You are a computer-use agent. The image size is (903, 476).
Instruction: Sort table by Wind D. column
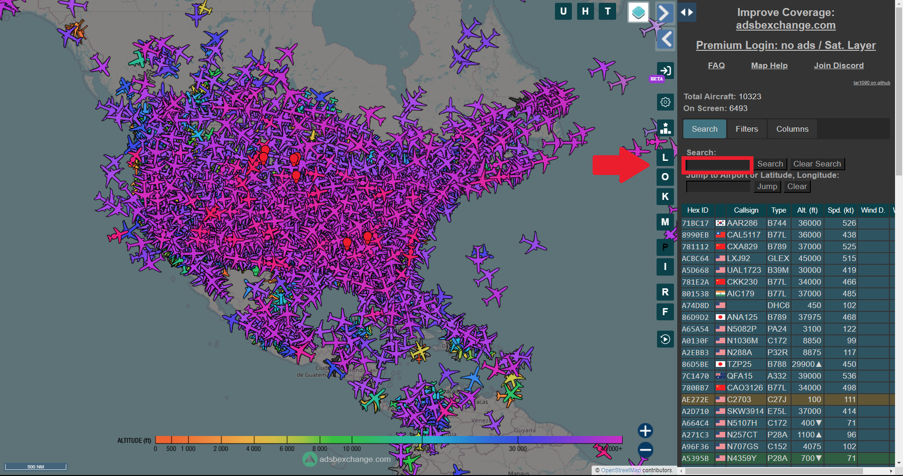tap(873, 210)
